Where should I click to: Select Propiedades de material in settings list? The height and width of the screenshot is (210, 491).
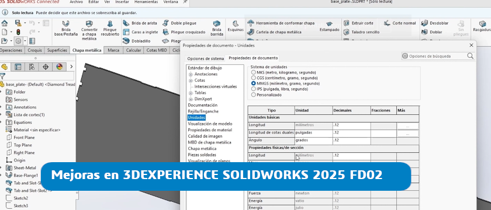click(x=210, y=130)
